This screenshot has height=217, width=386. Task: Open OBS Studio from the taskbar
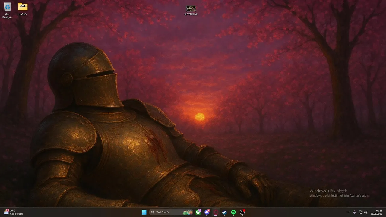[242, 212]
